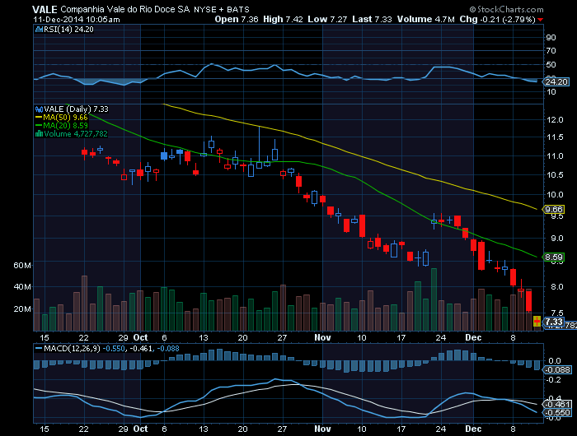577x436 pixels.
Task: Click the Nov label under the MACD panel
Action: 323,429
